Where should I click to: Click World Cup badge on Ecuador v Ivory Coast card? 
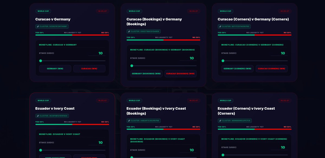click(x=43, y=100)
